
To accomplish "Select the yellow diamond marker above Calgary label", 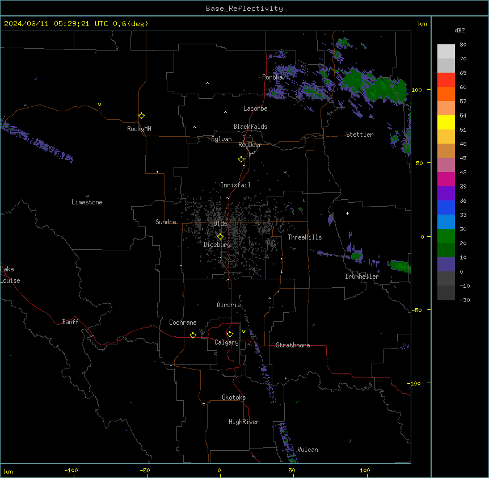I will (x=230, y=334).
